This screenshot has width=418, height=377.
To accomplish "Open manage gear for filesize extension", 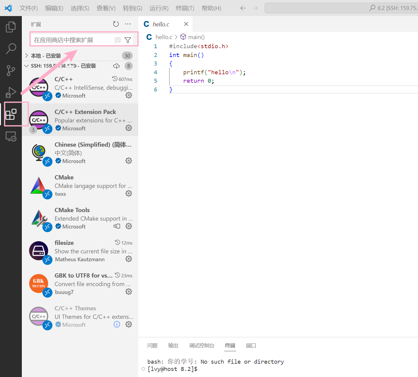I will click(x=129, y=259).
